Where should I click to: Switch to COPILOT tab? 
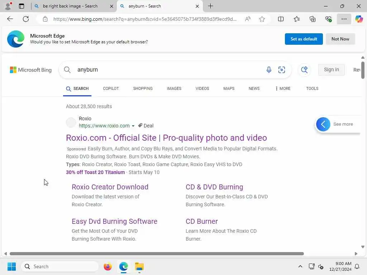(111, 88)
